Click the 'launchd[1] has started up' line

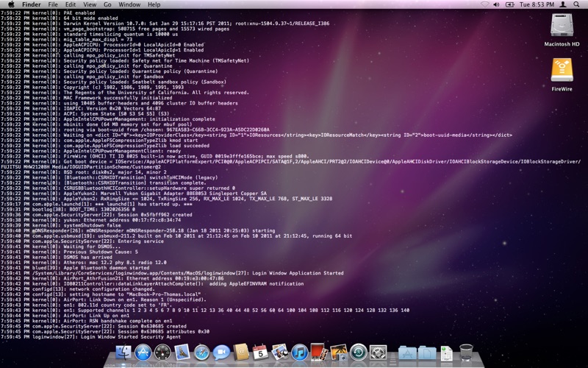pos(97,204)
